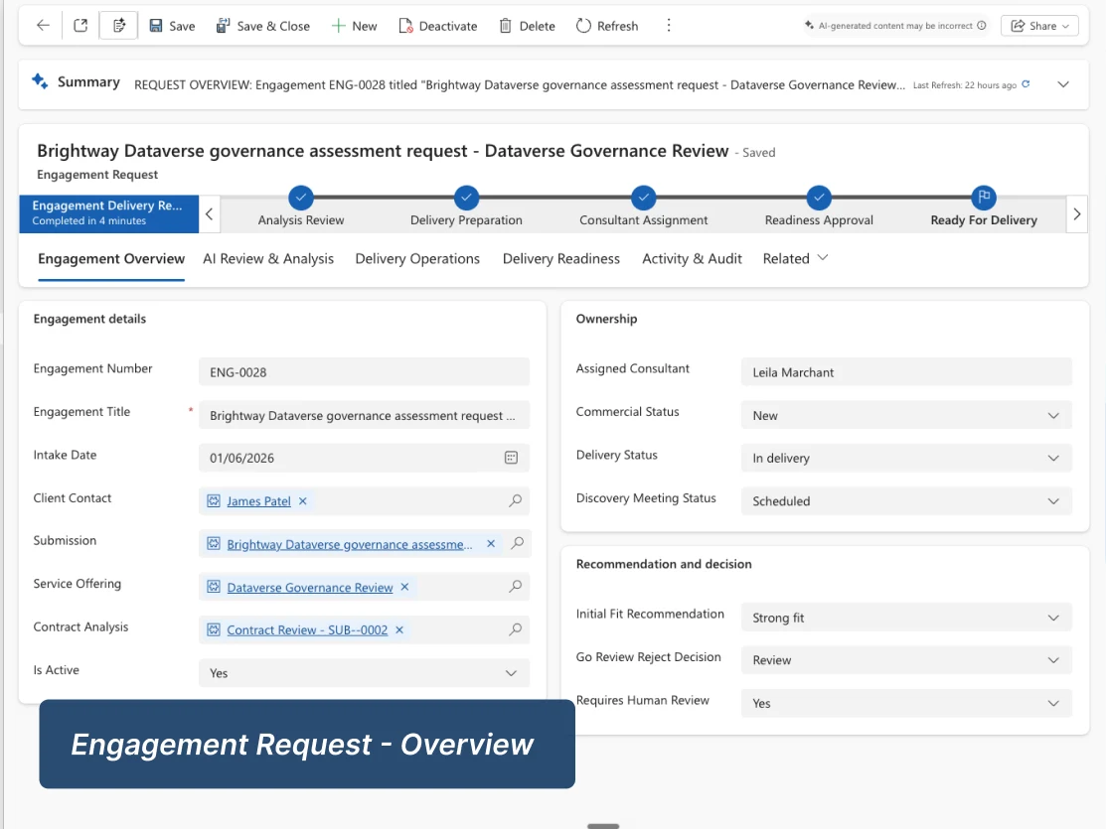This screenshot has width=1106, height=829.
Task: Click the Save disk icon
Action: click(x=156, y=26)
